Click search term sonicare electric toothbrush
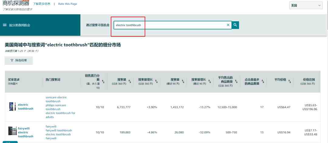The height and width of the screenshot is (143, 328). tap(56, 99)
